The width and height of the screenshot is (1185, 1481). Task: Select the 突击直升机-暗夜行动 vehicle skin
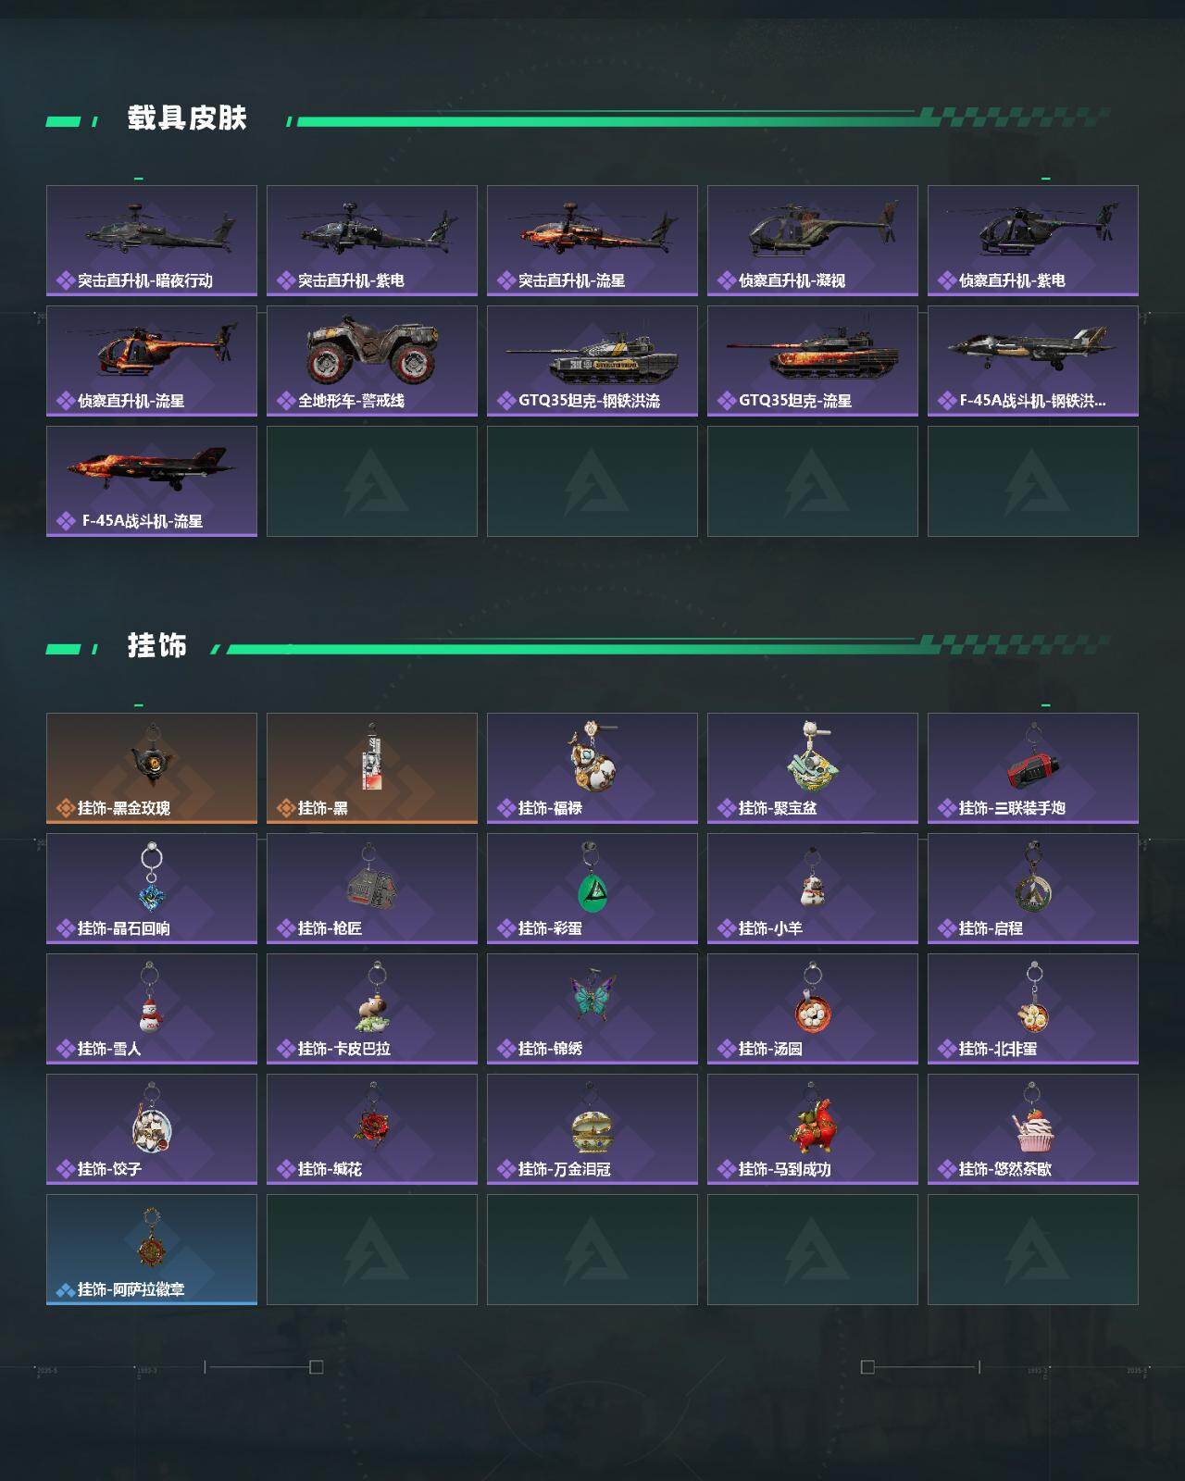[152, 241]
